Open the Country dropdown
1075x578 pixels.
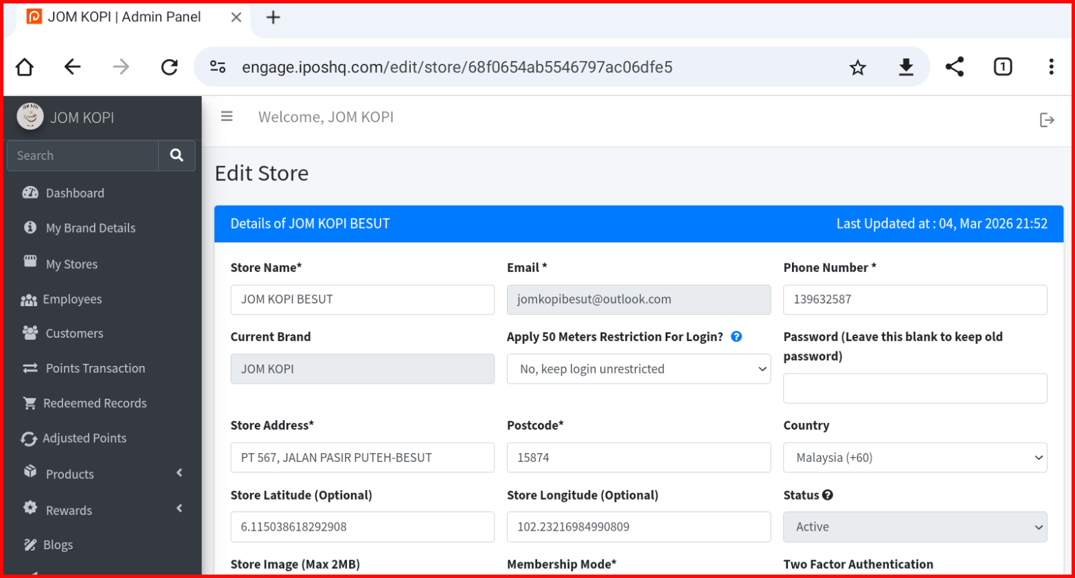(914, 458)
